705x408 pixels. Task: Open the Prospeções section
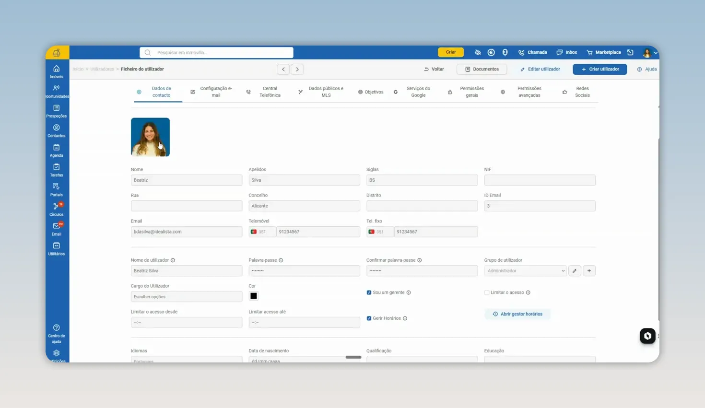coord(56,111)
